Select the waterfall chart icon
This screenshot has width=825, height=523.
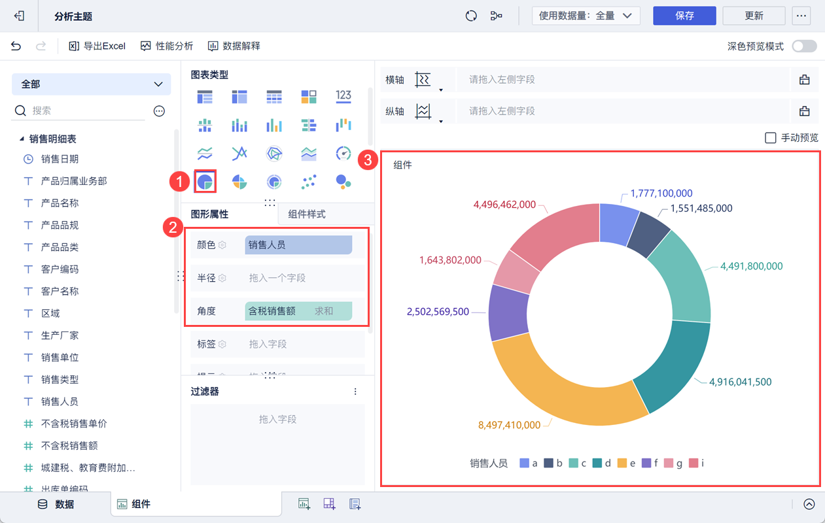click(343, 125)
